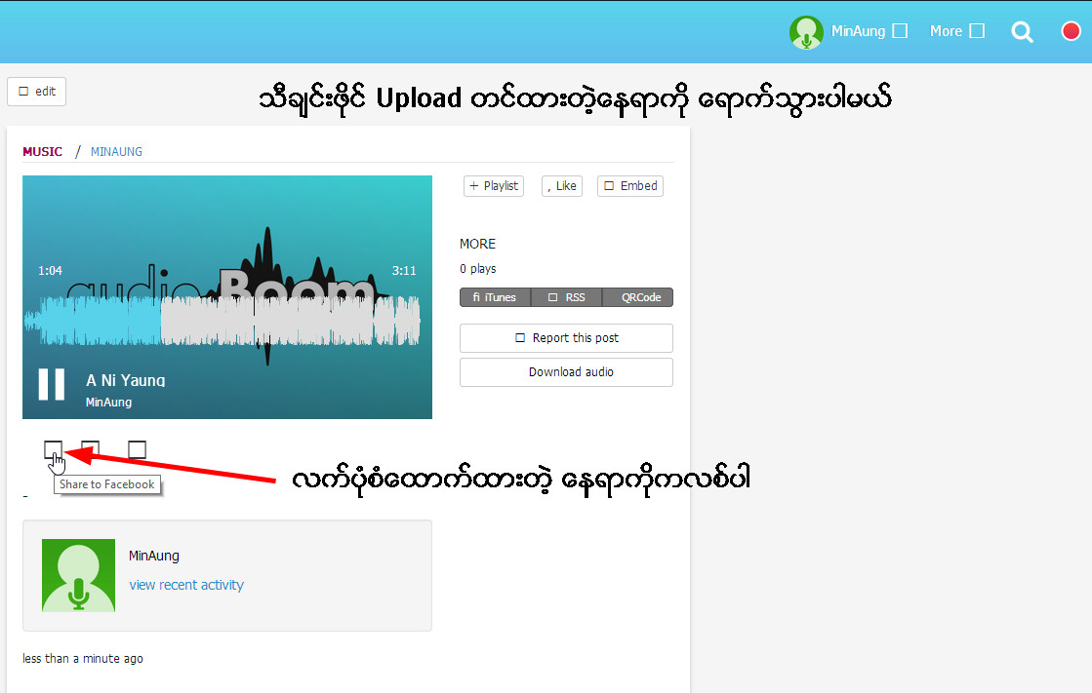1092x693 pixels.
Task: Open the Embed options
Action: (630, 186)
